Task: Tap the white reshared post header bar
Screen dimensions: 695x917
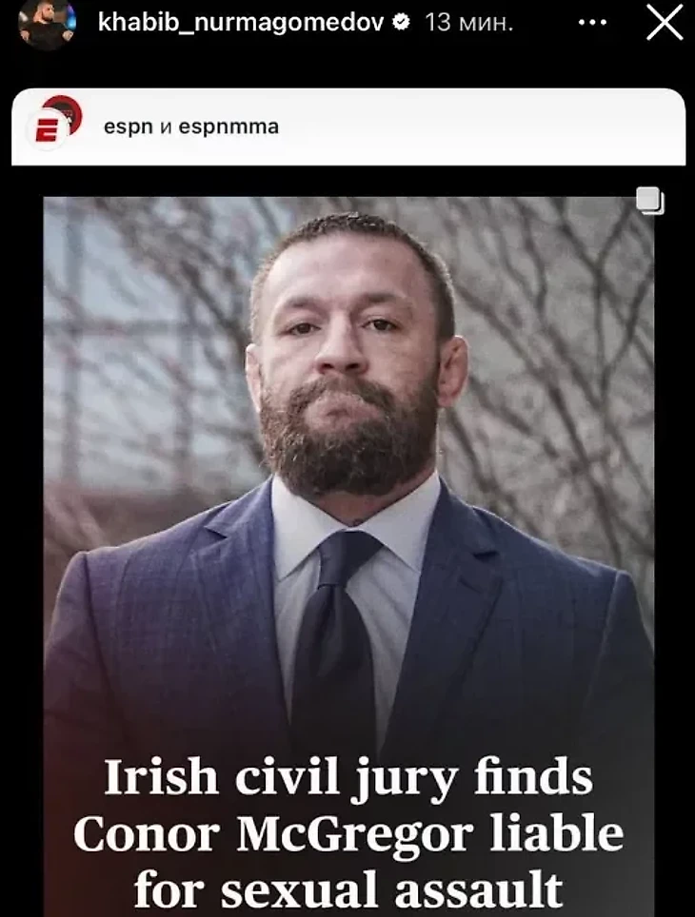Action: tap(348, 127)
